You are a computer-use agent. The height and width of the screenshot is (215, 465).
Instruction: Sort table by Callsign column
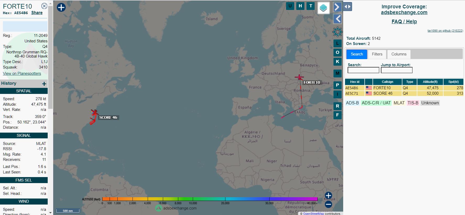387,82
